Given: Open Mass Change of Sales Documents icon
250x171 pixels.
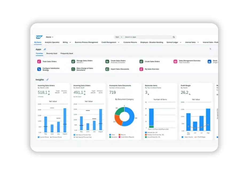Looking at the screenshot, I should 73,69.
